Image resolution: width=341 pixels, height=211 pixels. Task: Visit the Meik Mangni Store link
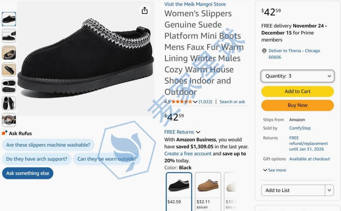point(195,4)
